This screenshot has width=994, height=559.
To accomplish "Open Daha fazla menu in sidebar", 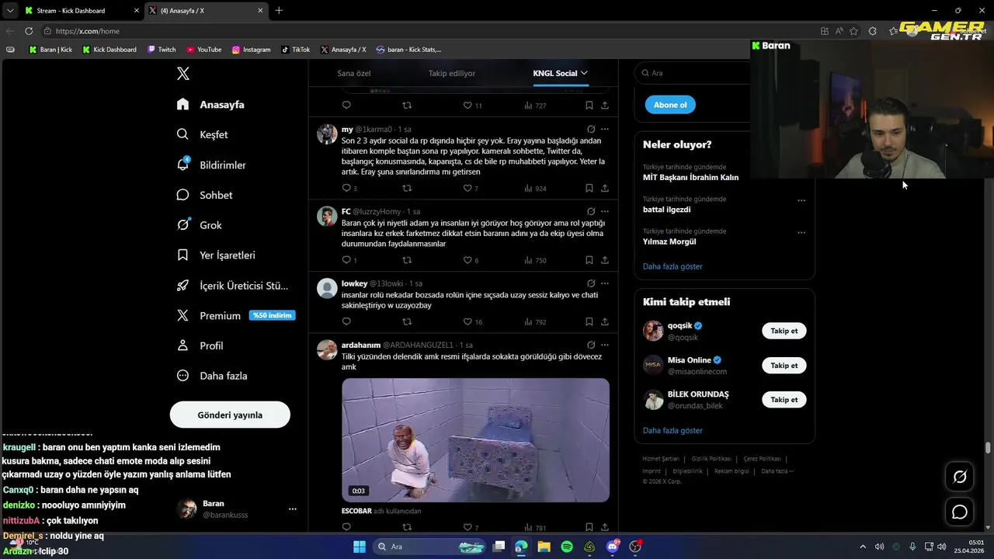I will click(212, 376).
